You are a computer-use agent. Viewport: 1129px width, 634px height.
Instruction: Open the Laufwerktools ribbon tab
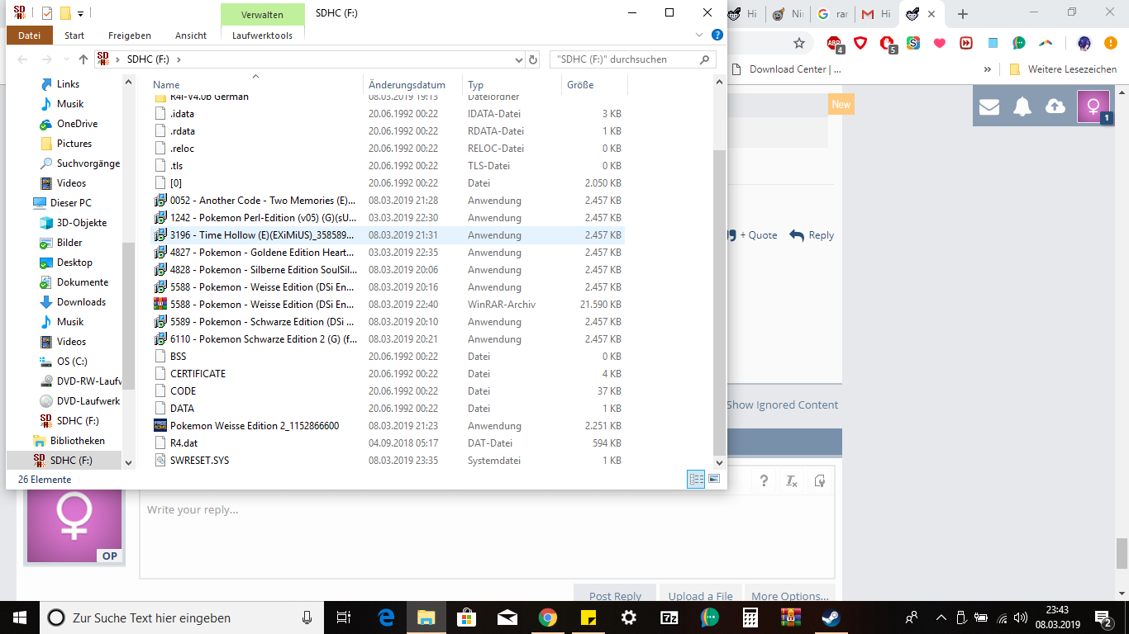pos(262,35)
